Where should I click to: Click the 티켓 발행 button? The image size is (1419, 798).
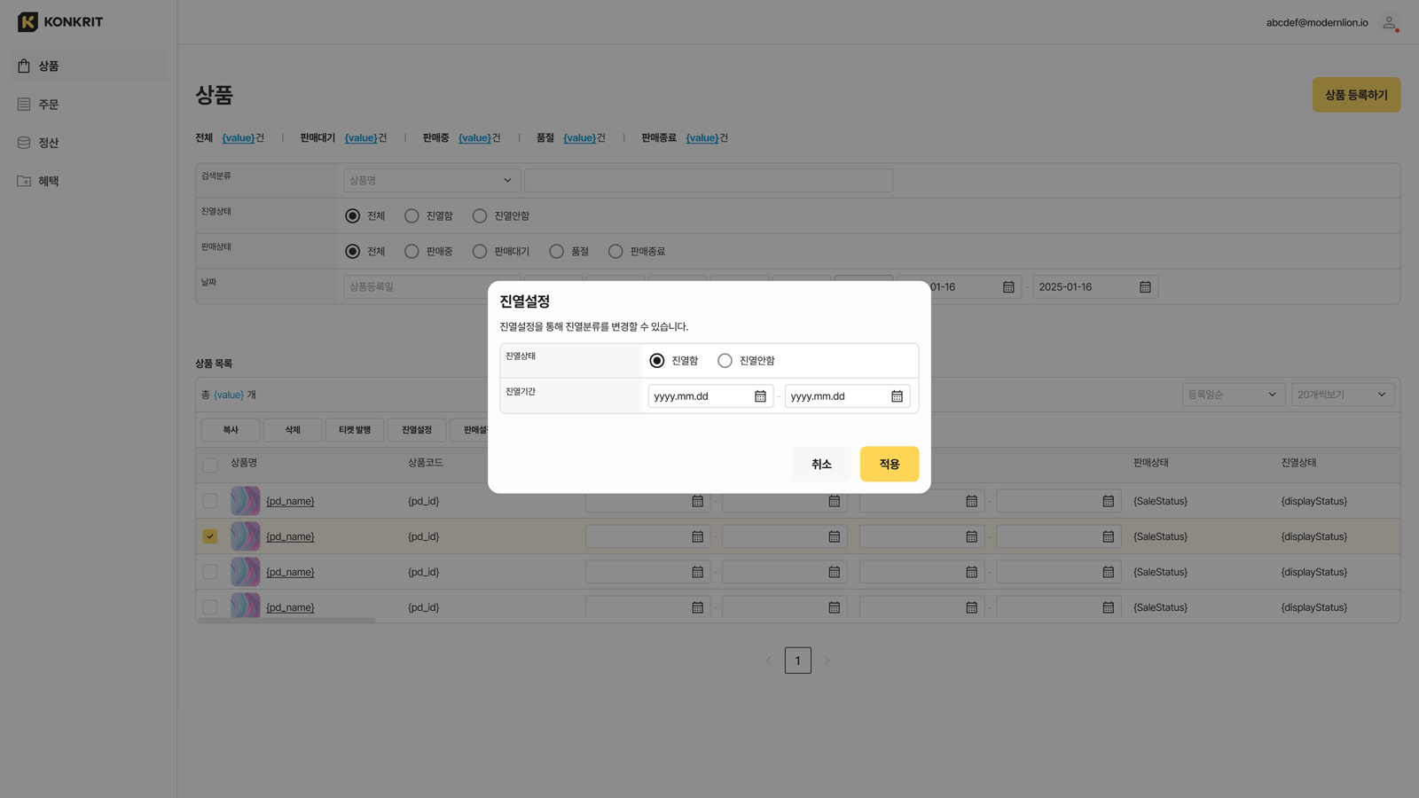(355, 430)
